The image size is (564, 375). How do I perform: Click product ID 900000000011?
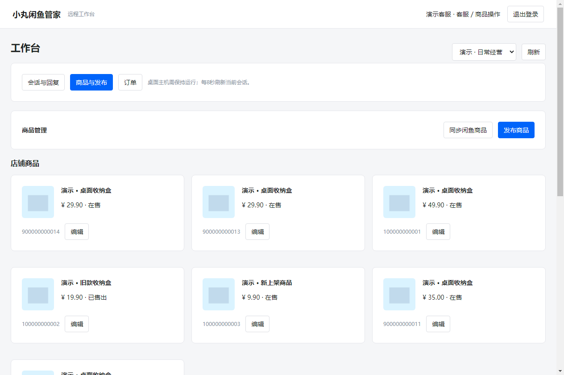tap(402, 324)
